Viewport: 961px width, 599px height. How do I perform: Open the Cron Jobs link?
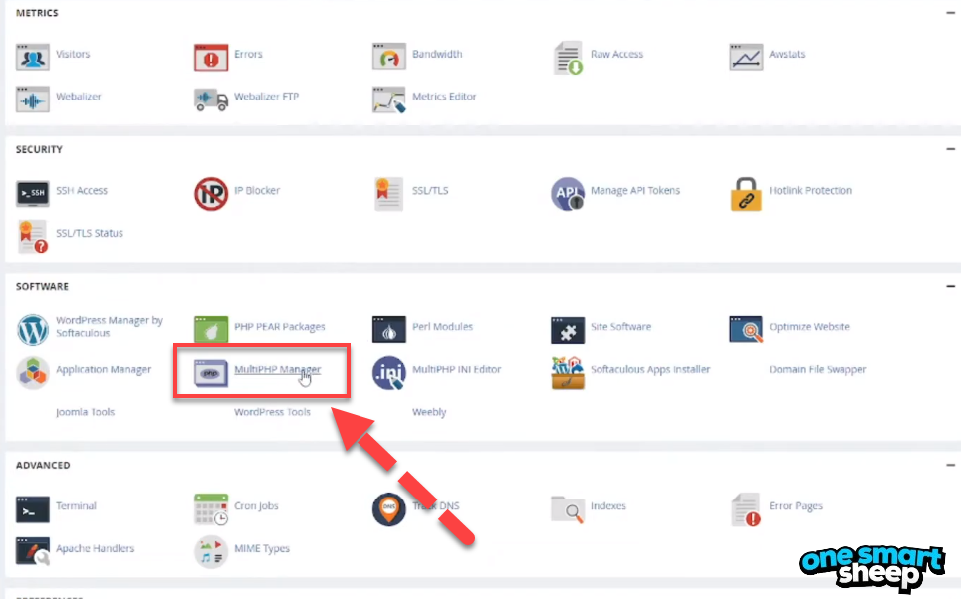(x=256, y=505)
